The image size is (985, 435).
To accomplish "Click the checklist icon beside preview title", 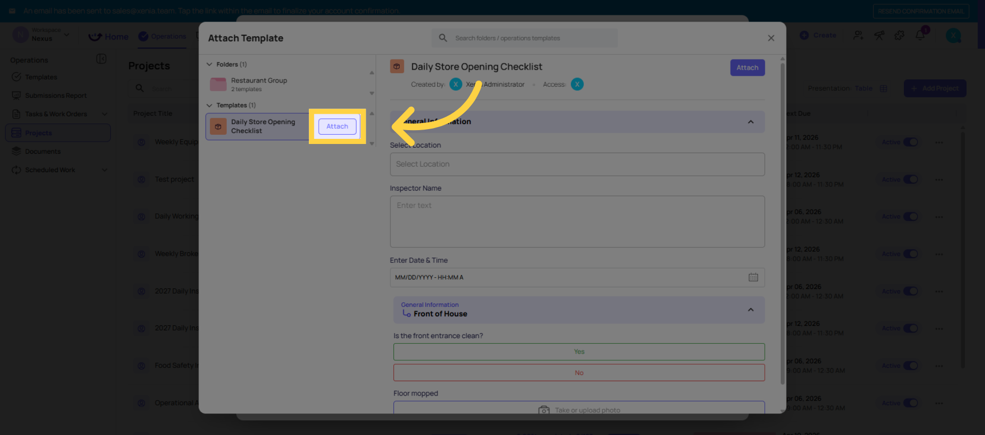I will click(397, 67).
